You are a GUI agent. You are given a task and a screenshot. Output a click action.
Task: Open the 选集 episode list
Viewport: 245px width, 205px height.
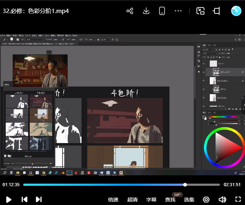click(189, 200)
